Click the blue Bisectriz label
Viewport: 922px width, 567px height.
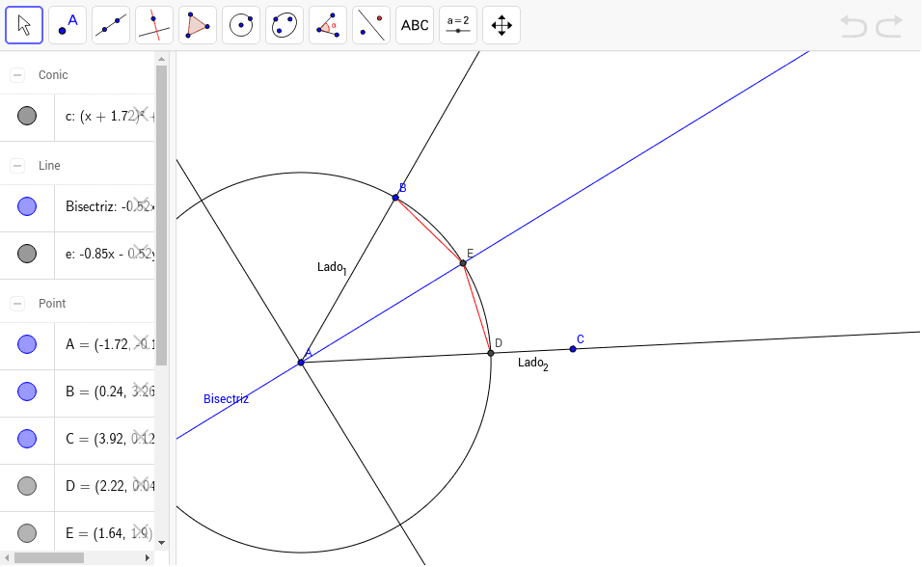pyautogui.click(x=226, y=399)
